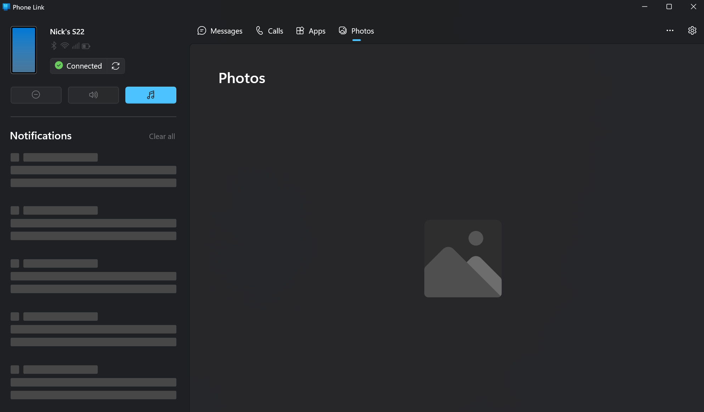Click the phone device thumbnail
Viewport: 704px width, 412px height.
pyautogui.click(x=24, y=50)
